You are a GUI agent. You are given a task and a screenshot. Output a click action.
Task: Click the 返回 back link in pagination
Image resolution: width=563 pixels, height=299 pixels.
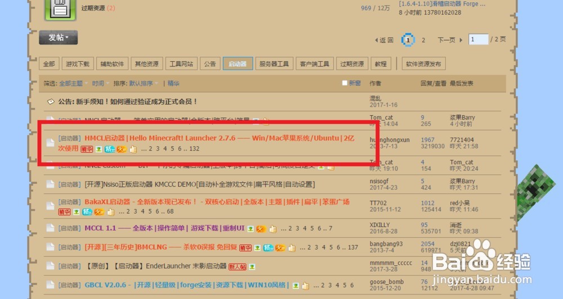(384, 40)
